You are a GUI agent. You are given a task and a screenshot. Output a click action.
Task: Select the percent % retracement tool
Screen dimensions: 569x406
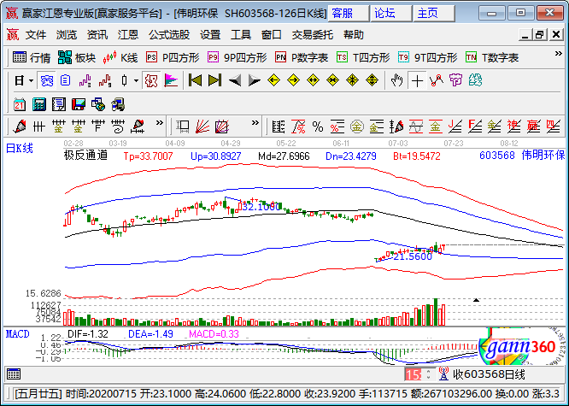pyautogui.click(x=318, y=127)
